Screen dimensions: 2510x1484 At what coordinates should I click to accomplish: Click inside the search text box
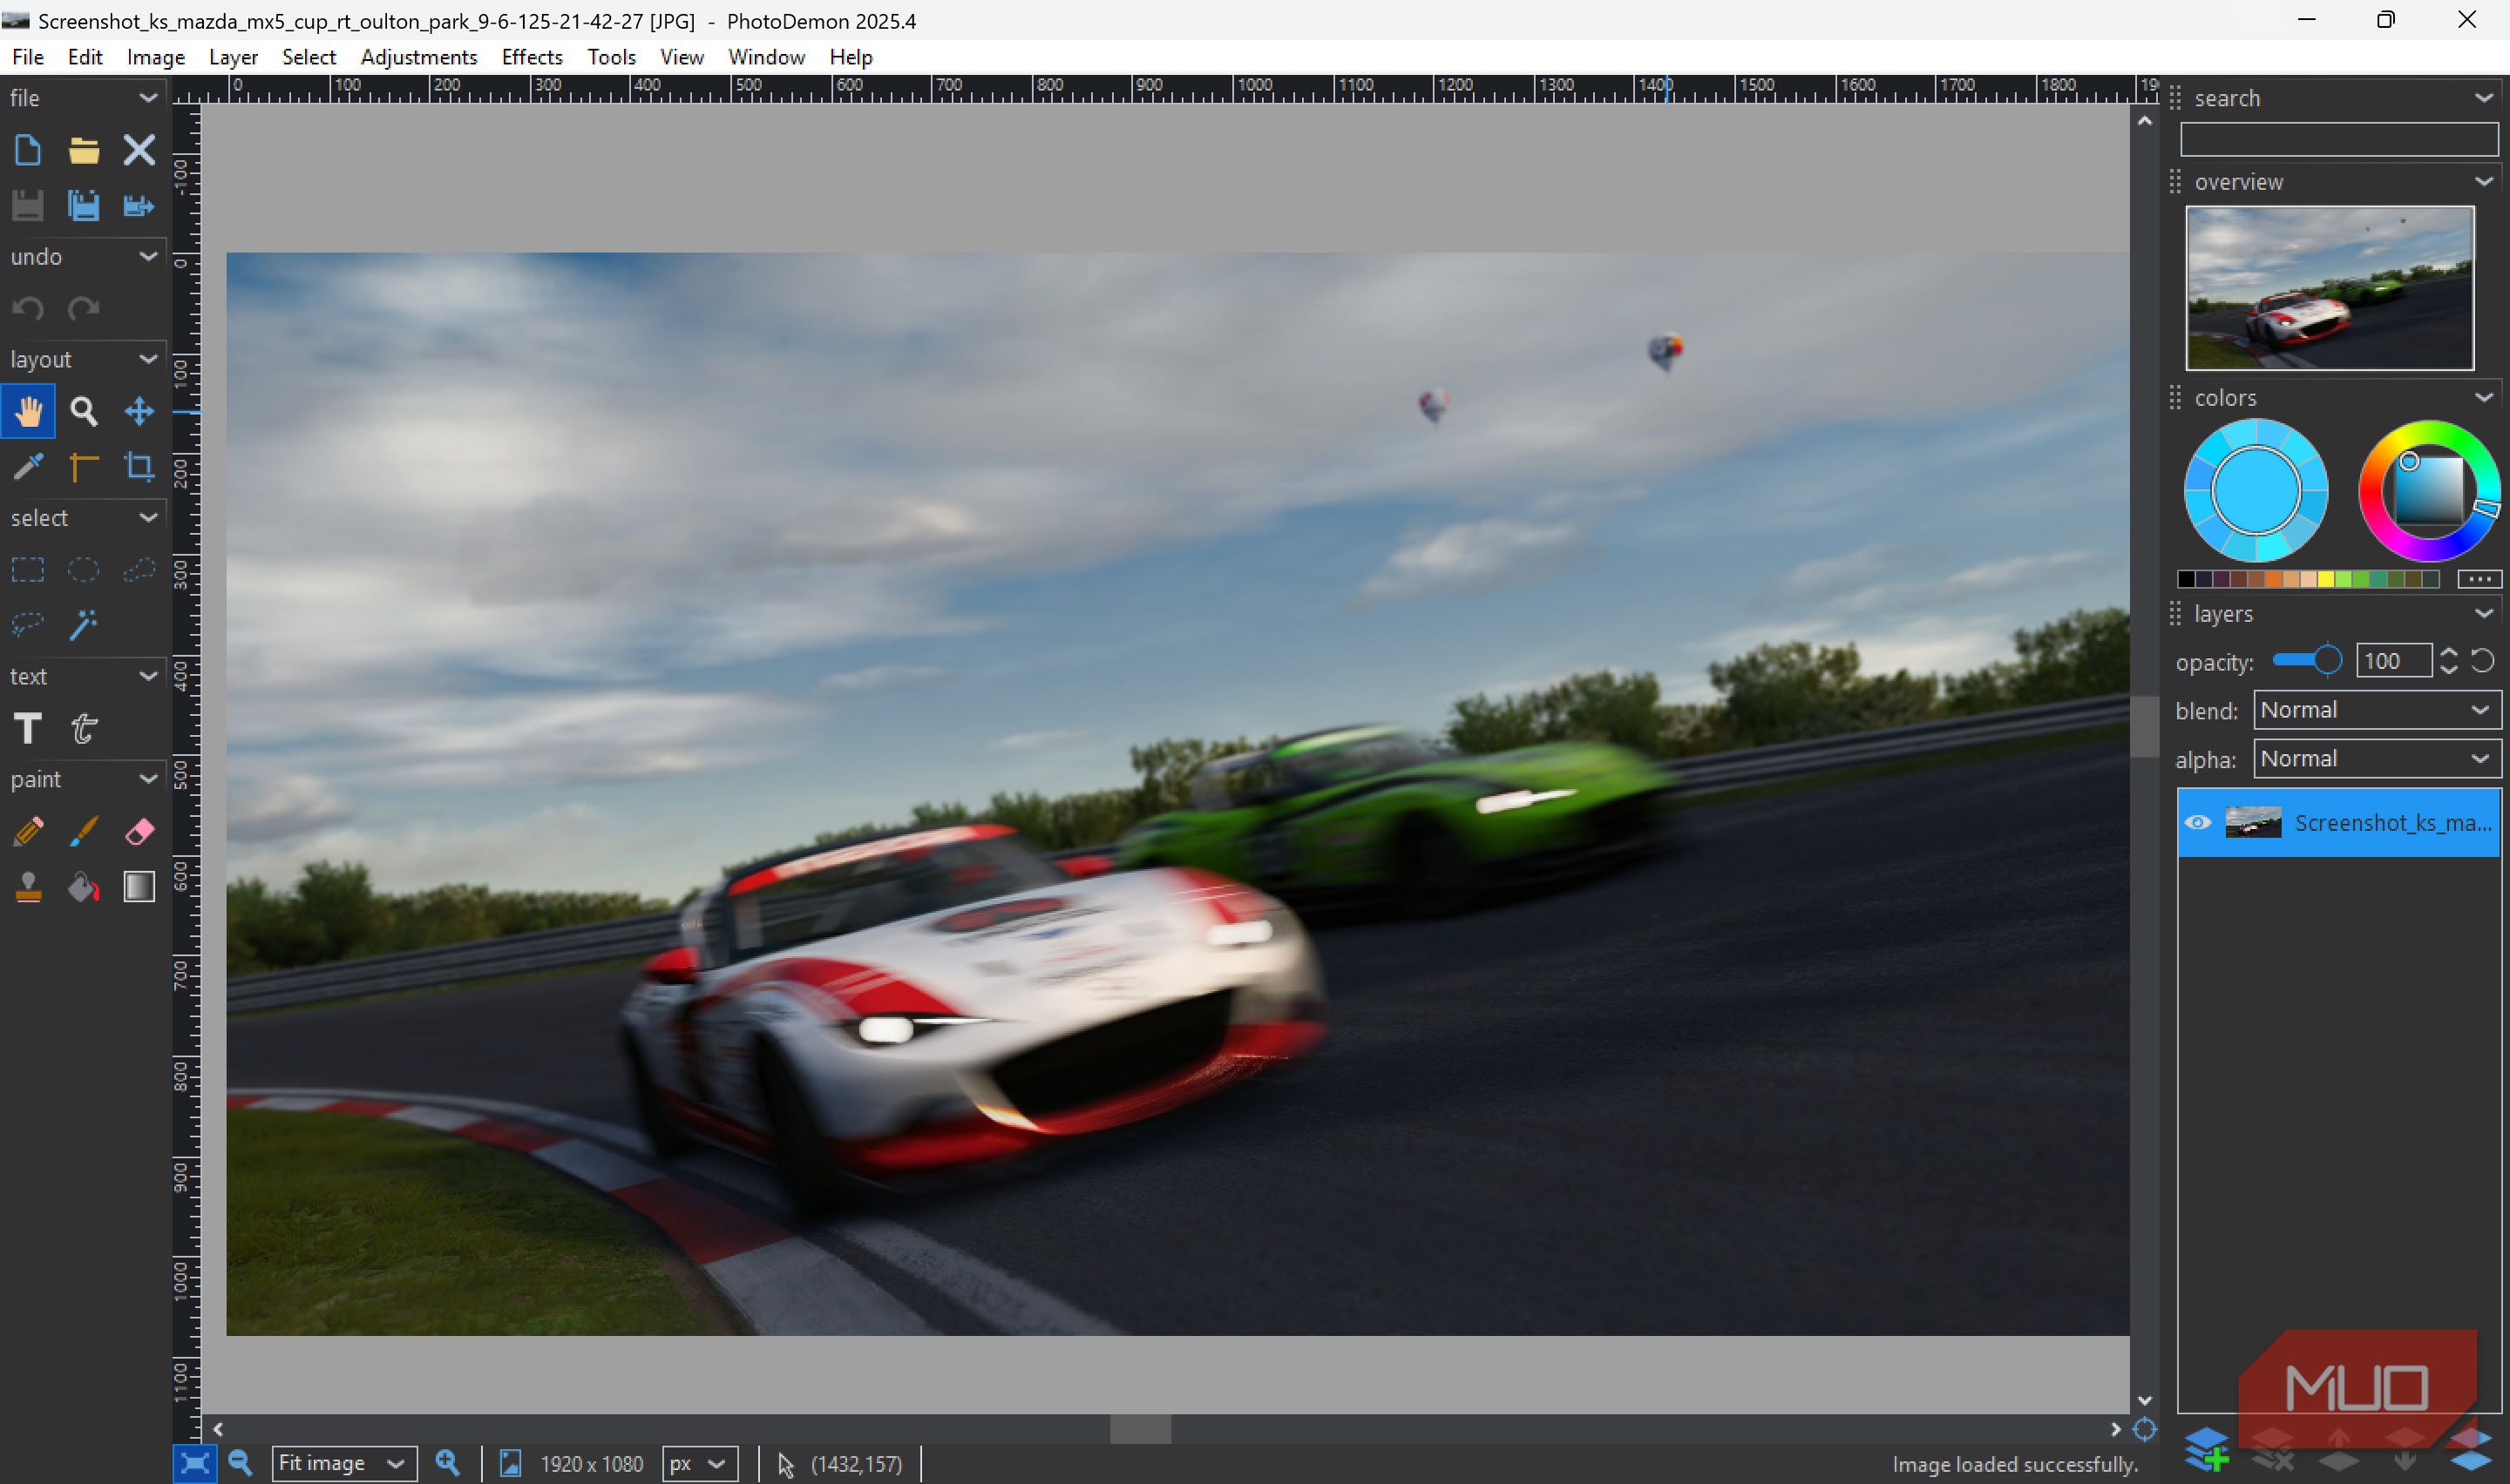click(2338, 140)
